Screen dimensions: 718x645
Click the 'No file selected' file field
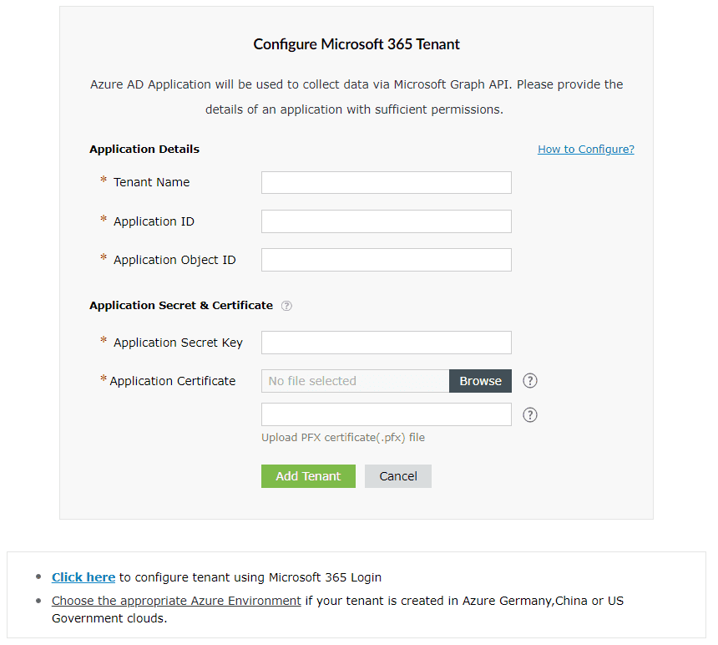click(355, 381)
